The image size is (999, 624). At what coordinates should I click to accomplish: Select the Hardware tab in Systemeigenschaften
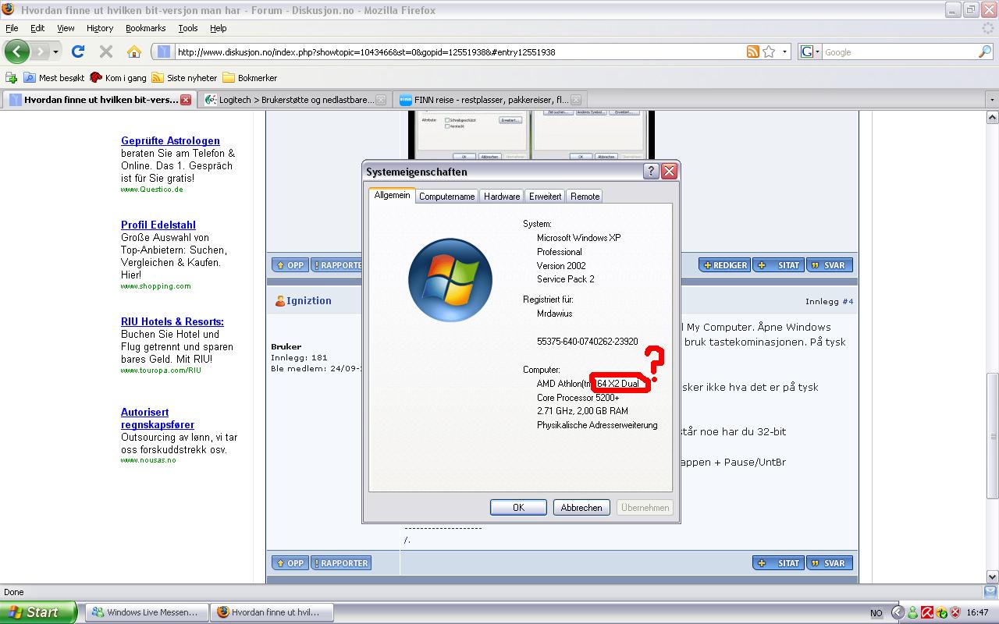pyautogui.click(x=502, y=197)
